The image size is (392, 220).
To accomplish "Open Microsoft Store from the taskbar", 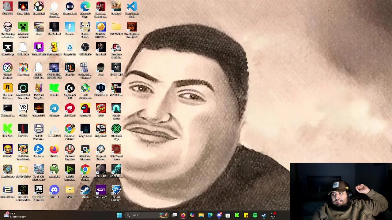I will [228, 215].
